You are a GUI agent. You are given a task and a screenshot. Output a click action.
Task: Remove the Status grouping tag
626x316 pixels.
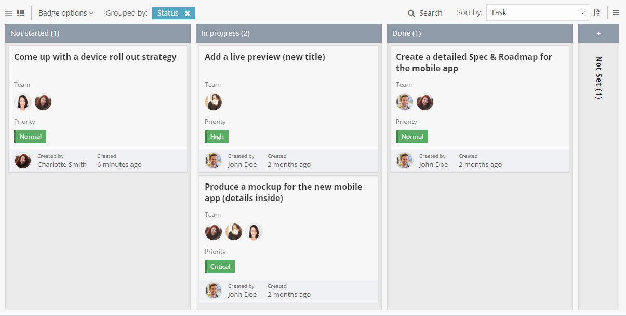click(x=187, y=13)
